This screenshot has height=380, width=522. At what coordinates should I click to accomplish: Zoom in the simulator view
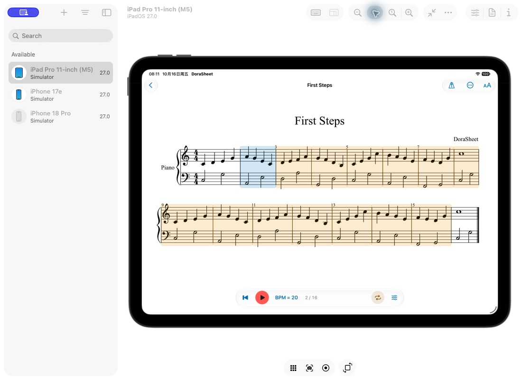[x=409, y=13]
